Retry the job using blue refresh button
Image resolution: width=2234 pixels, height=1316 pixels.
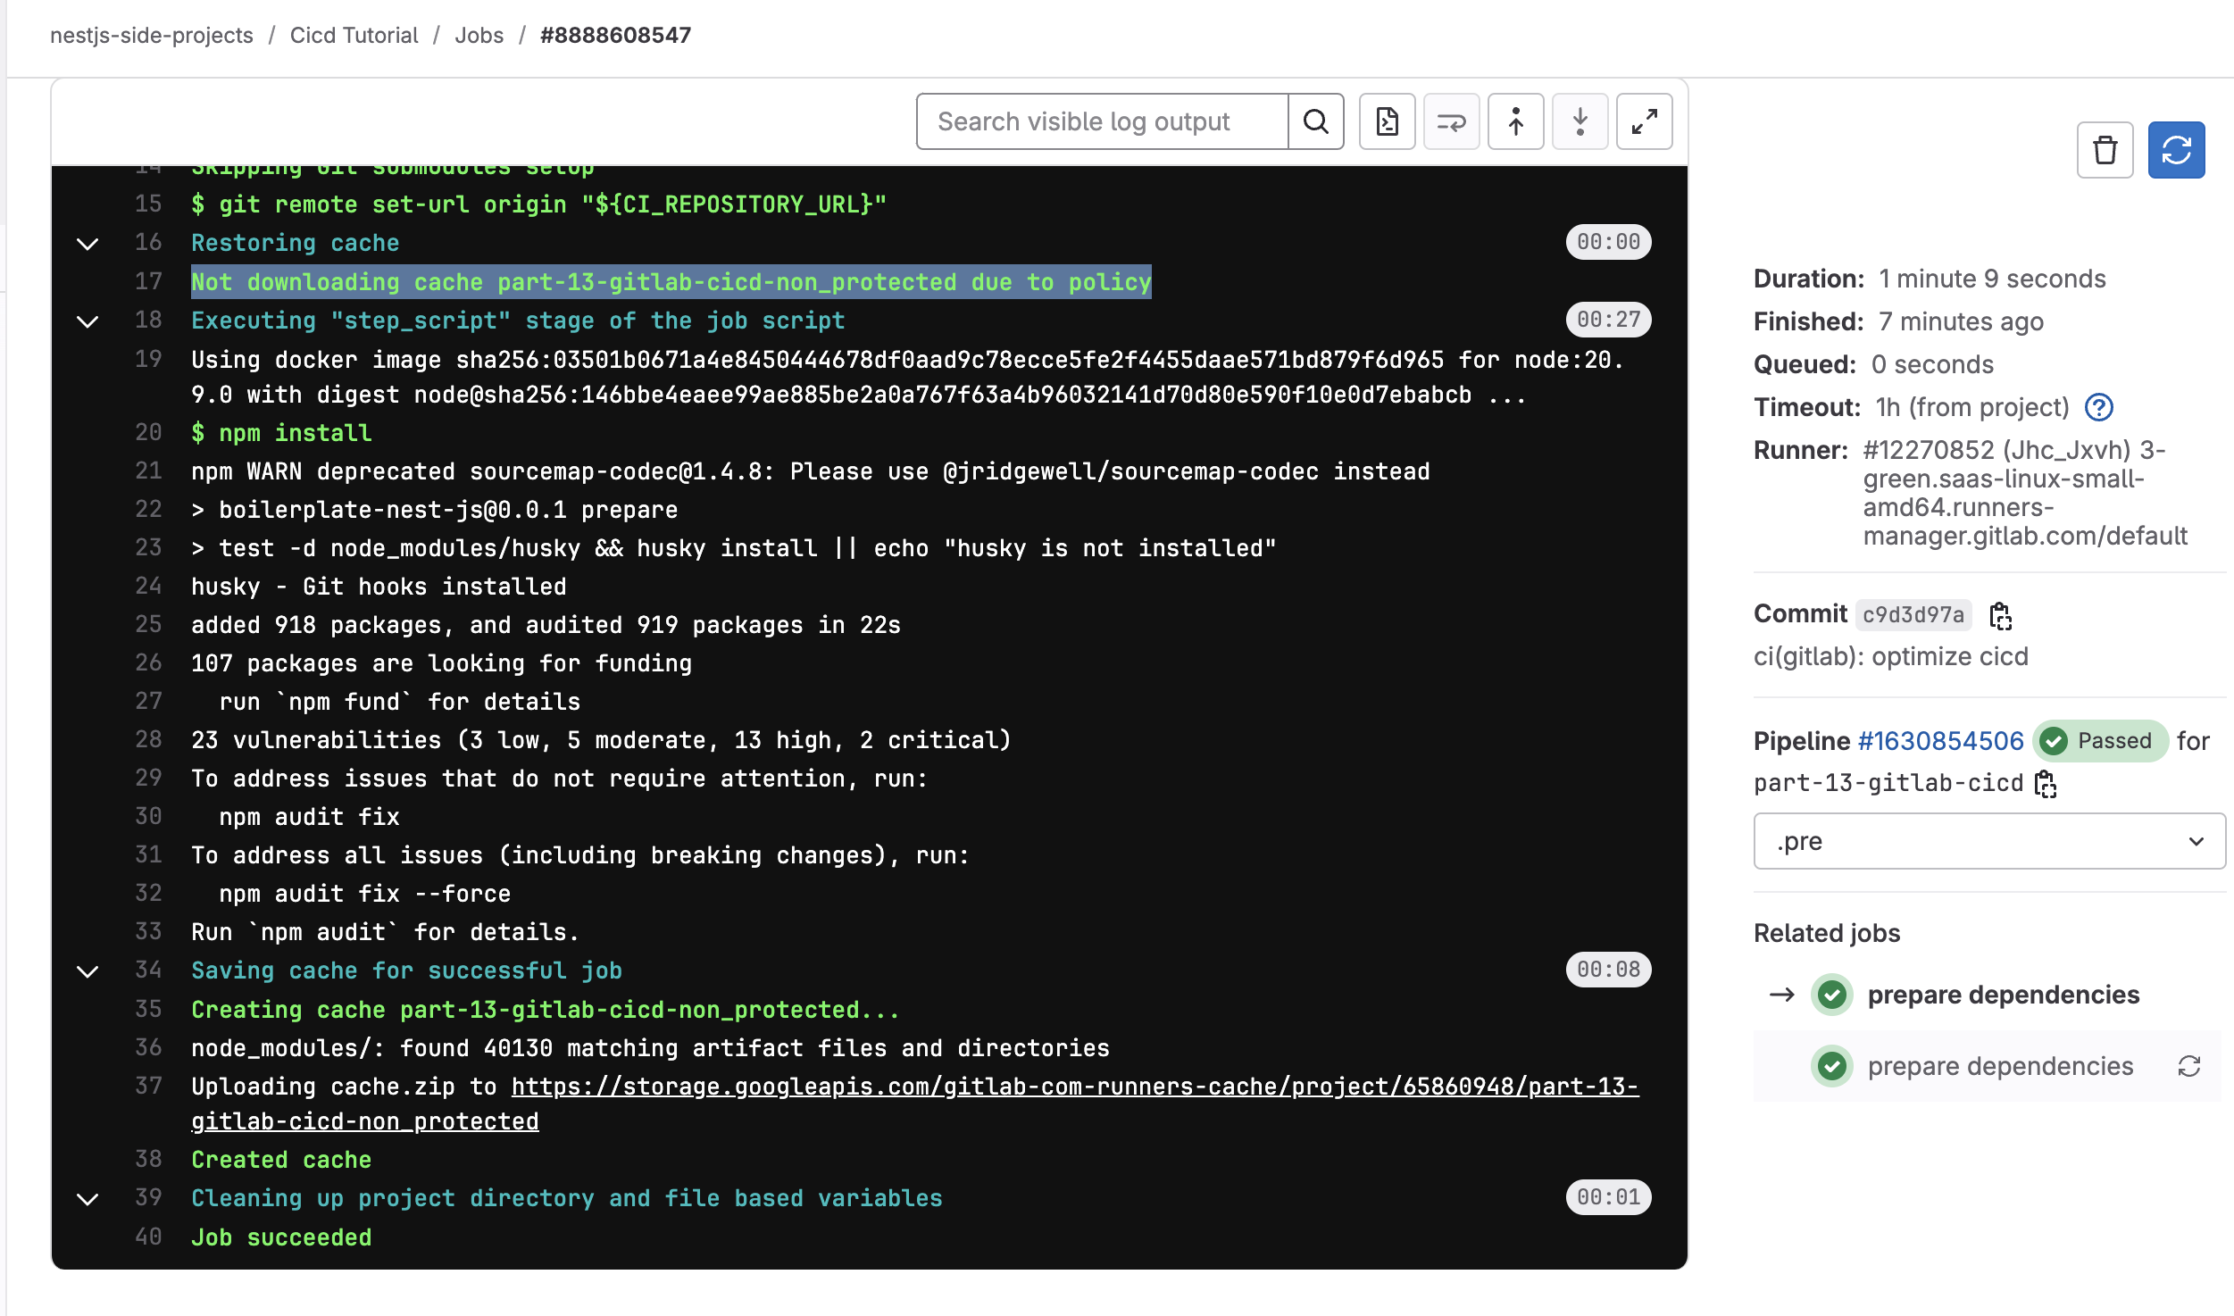pyautogui.click(x=2177, y=149)
